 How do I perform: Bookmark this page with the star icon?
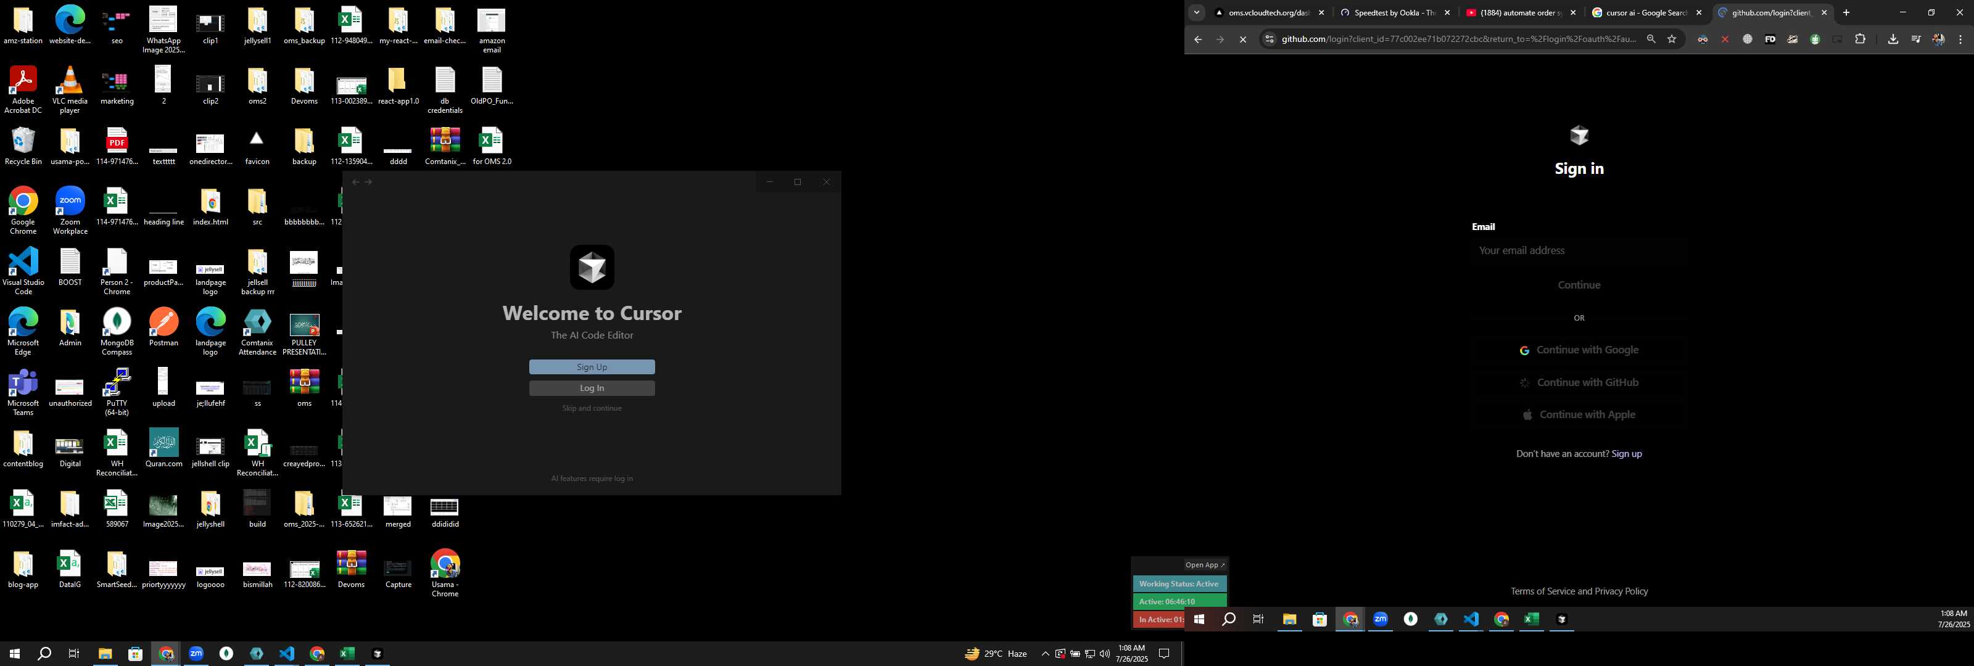[x=1671, y=39]
